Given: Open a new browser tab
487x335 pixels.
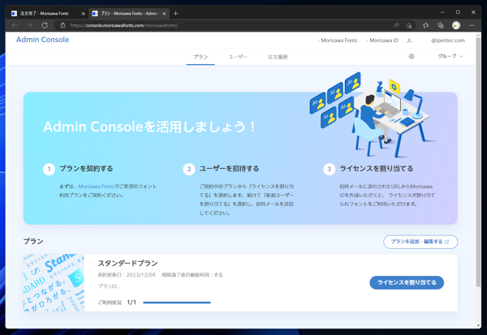Looking at the screenshot, I should 175,13.
